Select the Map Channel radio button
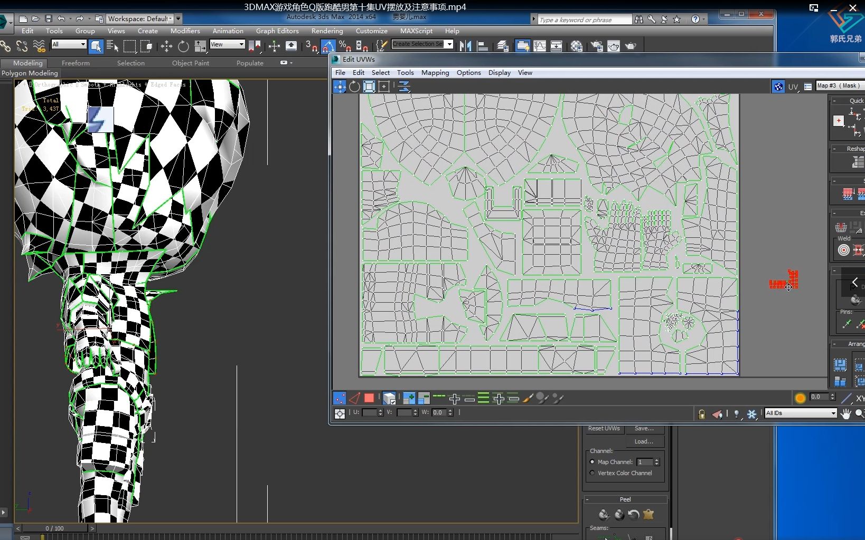Image resolution: width=865 pixels, height=540 pixels. pyautogui.click(x=592, y=462)
